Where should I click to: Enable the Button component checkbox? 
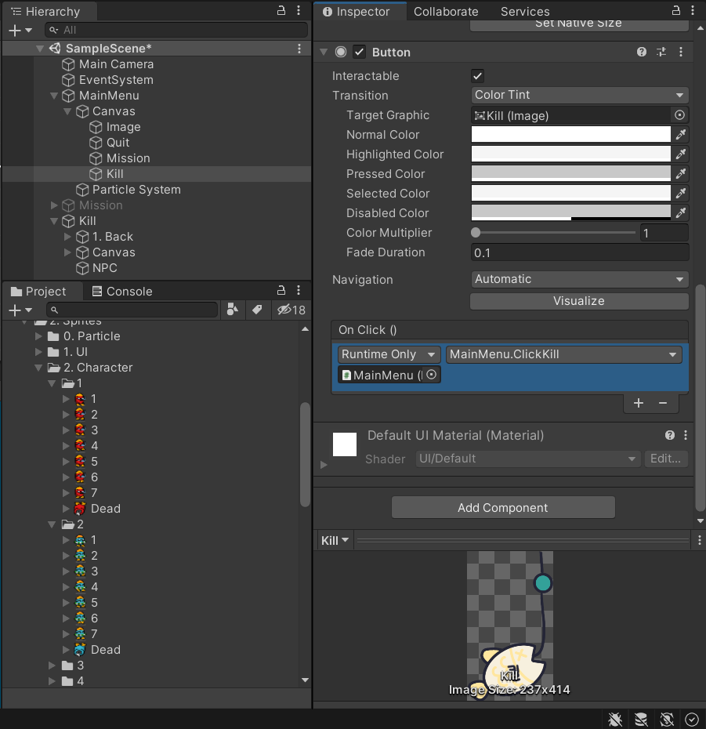tap(360, 52)
